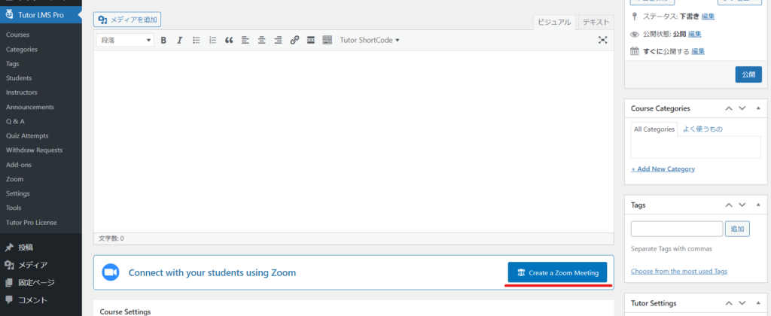Click the insert link icon
Screen dimensions: 771x316
click(294, 40)
